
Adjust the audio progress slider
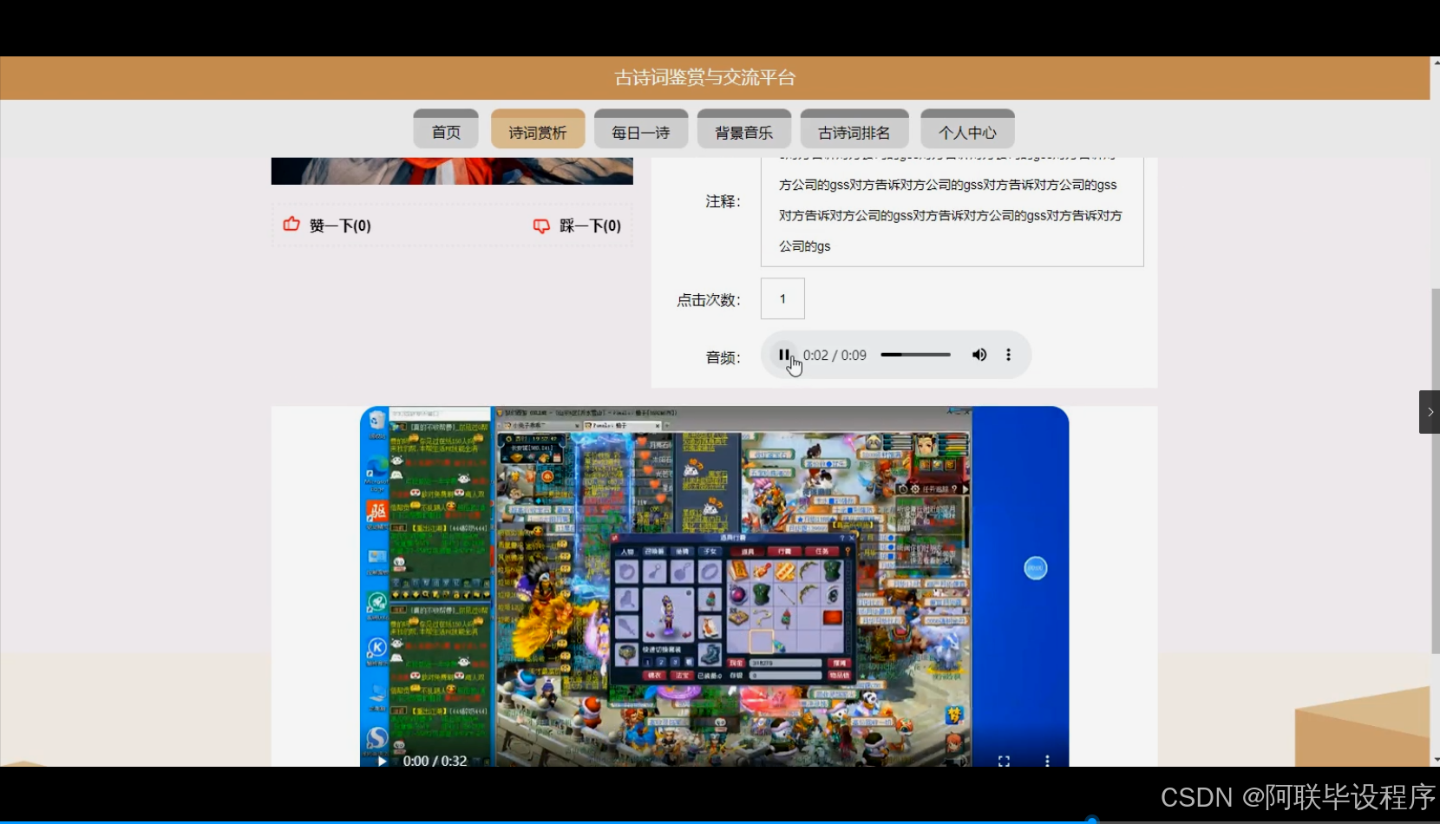pyautogui.click(x=916, y=355)
